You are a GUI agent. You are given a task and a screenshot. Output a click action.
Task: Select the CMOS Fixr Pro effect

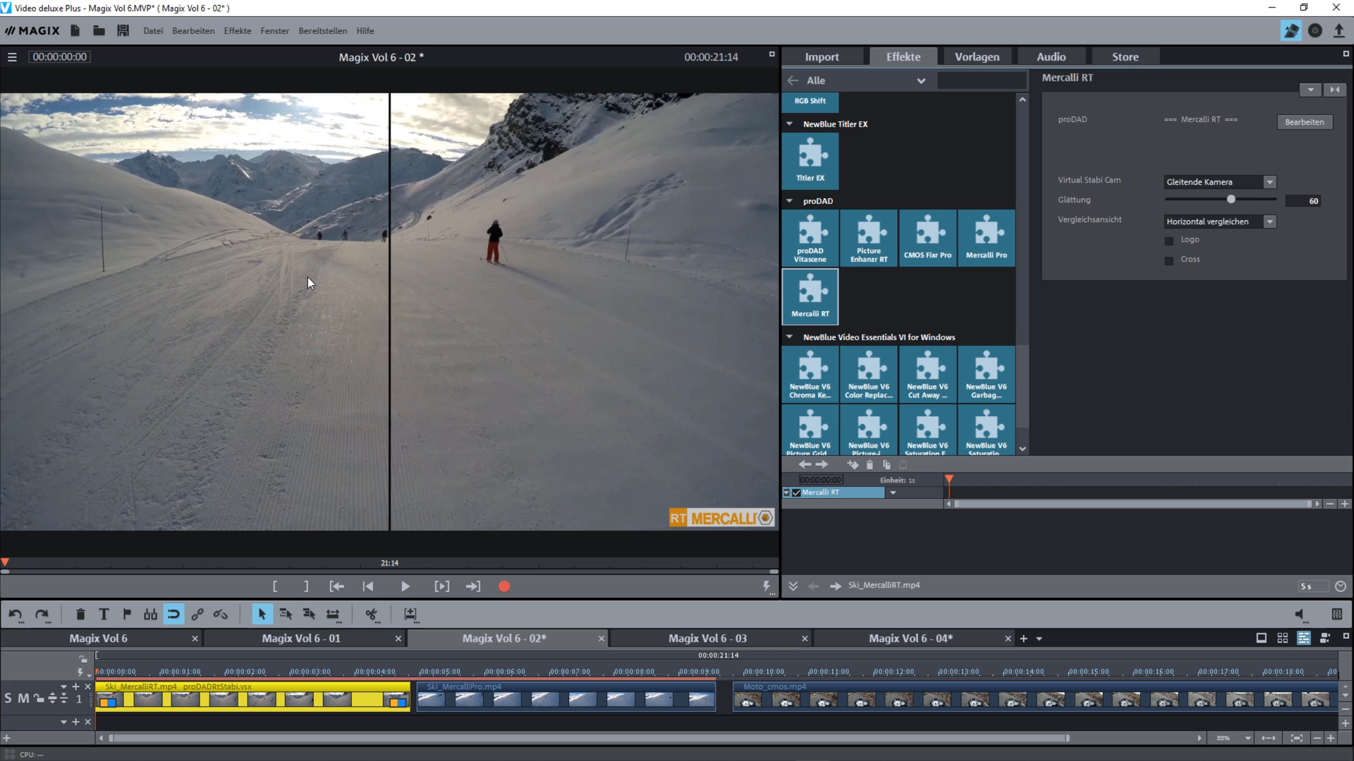coord(928,238)
